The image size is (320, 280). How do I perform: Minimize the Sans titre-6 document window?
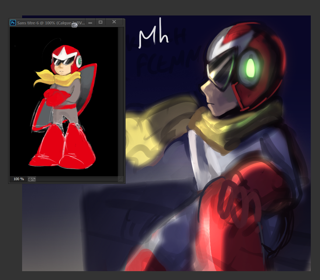90,22
